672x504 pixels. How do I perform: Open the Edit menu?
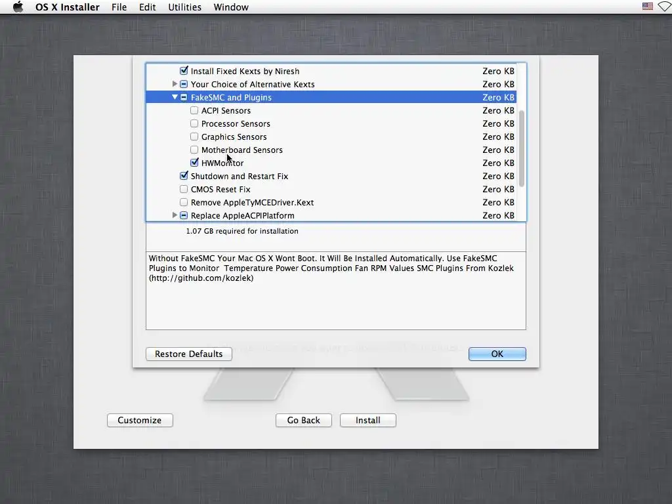point(148,7)
